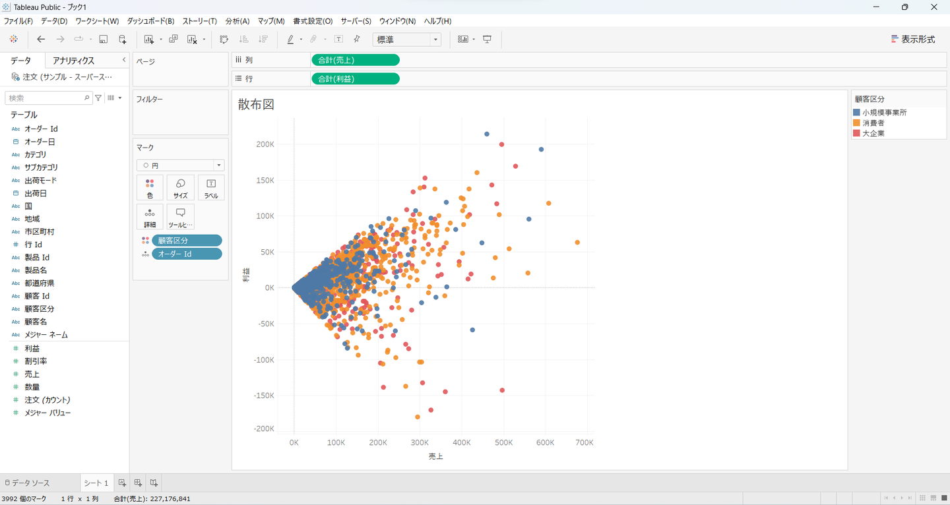Viewport: 950px width, 505px height.
Task: Open the サイズ (Size) mark card
Action: (x=180, y=187)
